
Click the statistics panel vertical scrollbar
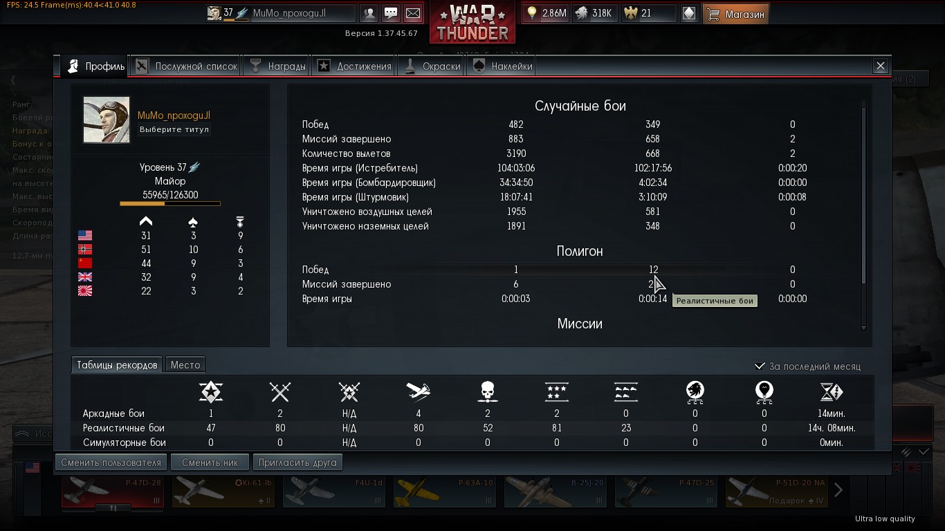[x=863, y=192]
